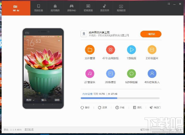
Task: Click the 刷机 flash button
Action: pyautogui.click(x=138, y=107)
